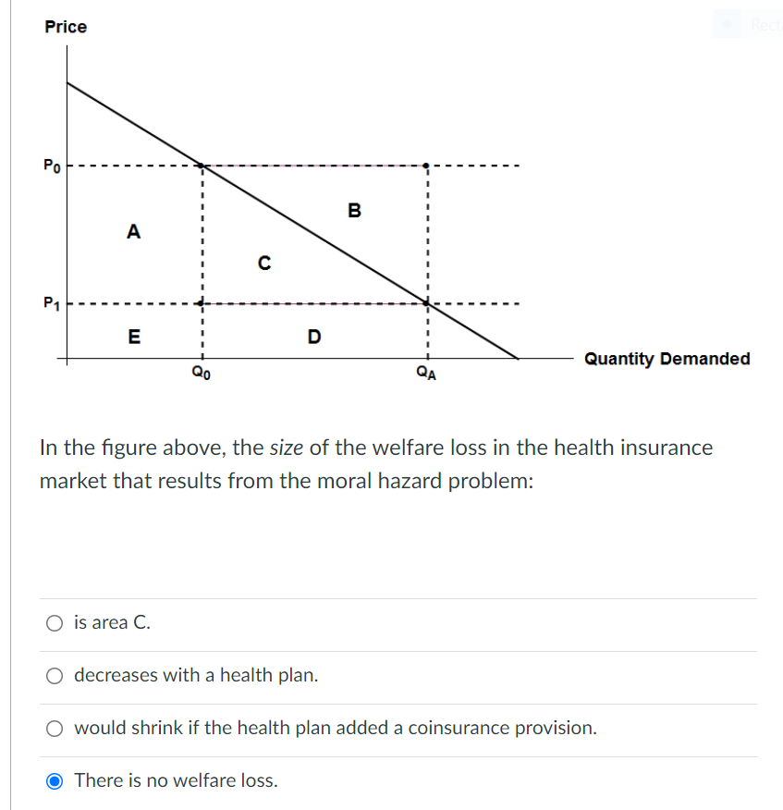Image resolution: width=783 pixels, height=810 pixels.
Task: Click the 'Quantity Demanded' axis title
Action: 667,359
